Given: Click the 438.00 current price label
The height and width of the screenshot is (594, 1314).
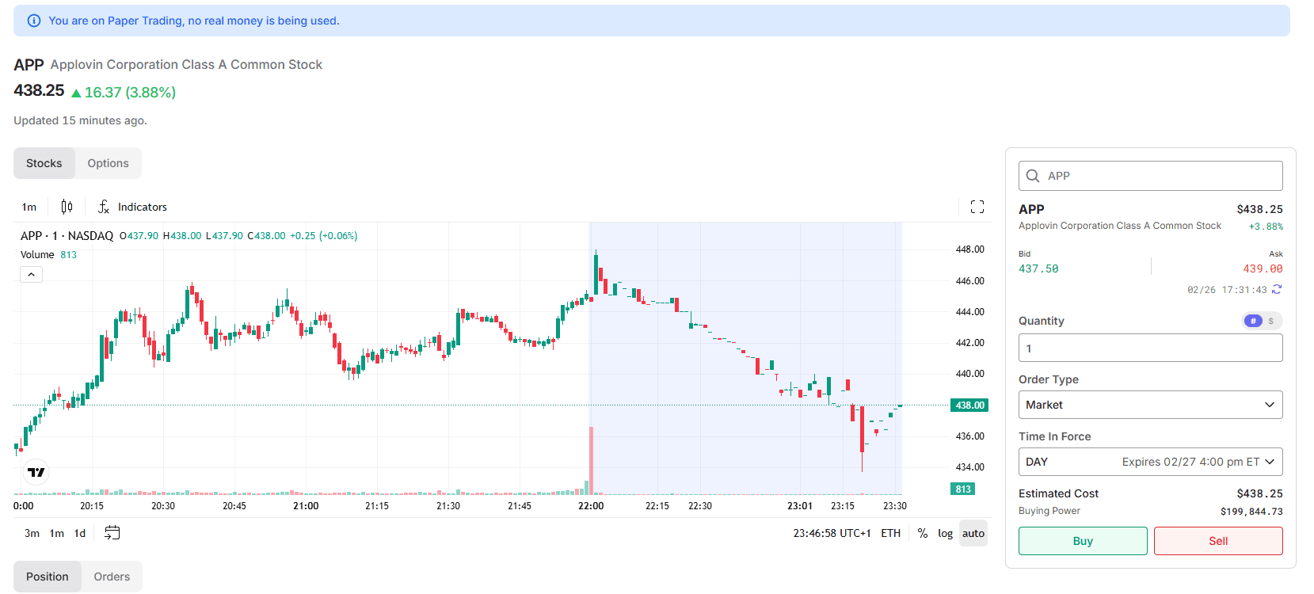Looking at the screenshot, I should pyautogui.click(x=969, y=406).
